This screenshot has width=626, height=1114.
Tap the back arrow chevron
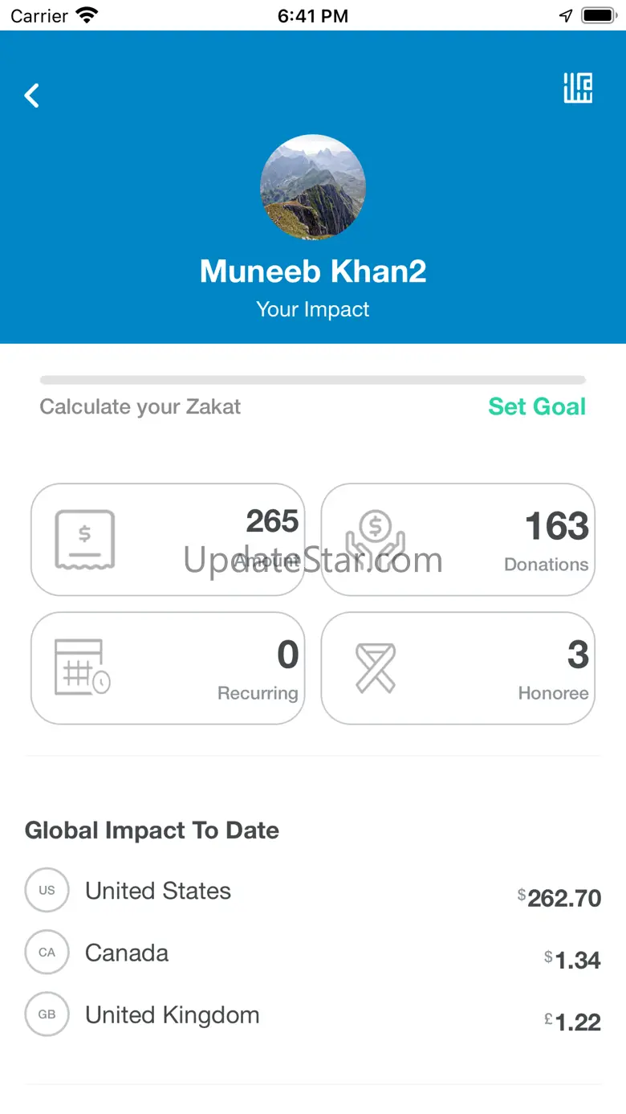32,96
